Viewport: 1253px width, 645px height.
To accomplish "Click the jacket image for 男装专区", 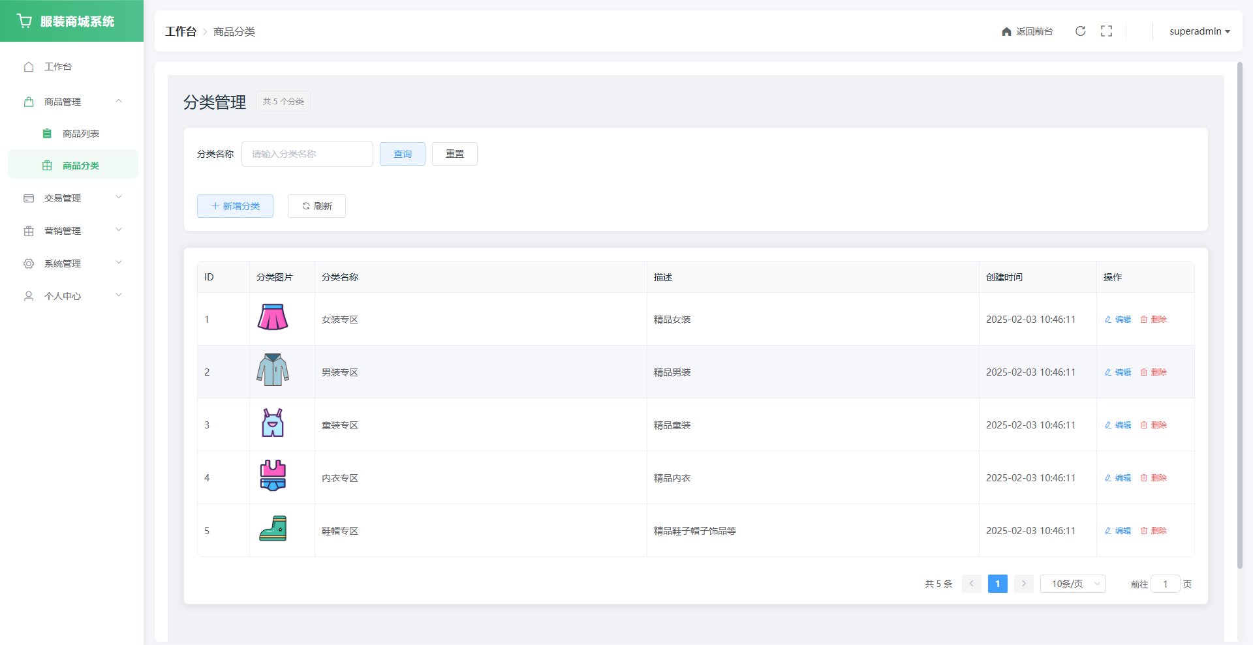I will [273, 370].
